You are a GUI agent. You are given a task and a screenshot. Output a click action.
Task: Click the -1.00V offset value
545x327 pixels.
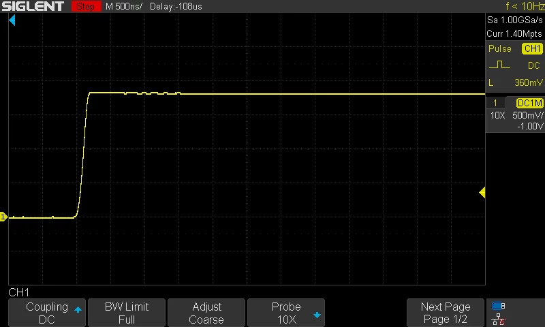click(530, 126)
